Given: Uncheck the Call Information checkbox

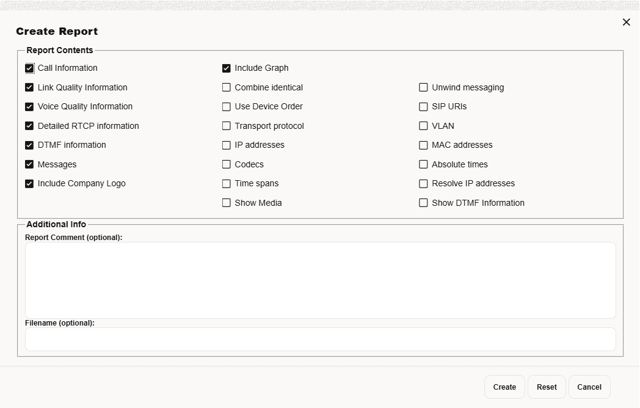Looking at the screenshot, I should [29, 68].
